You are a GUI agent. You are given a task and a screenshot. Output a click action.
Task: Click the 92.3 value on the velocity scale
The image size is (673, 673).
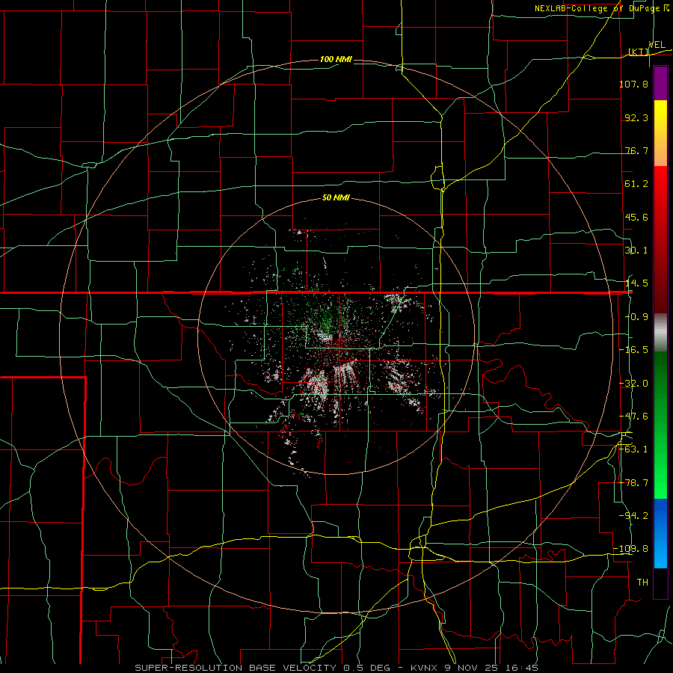click(636, 117)
